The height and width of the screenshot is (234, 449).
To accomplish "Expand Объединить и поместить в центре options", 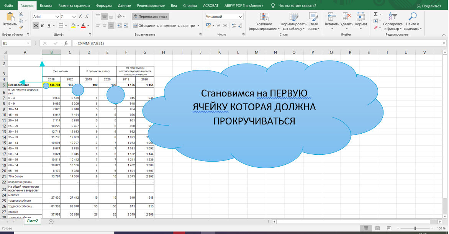I will click(198, 26).
